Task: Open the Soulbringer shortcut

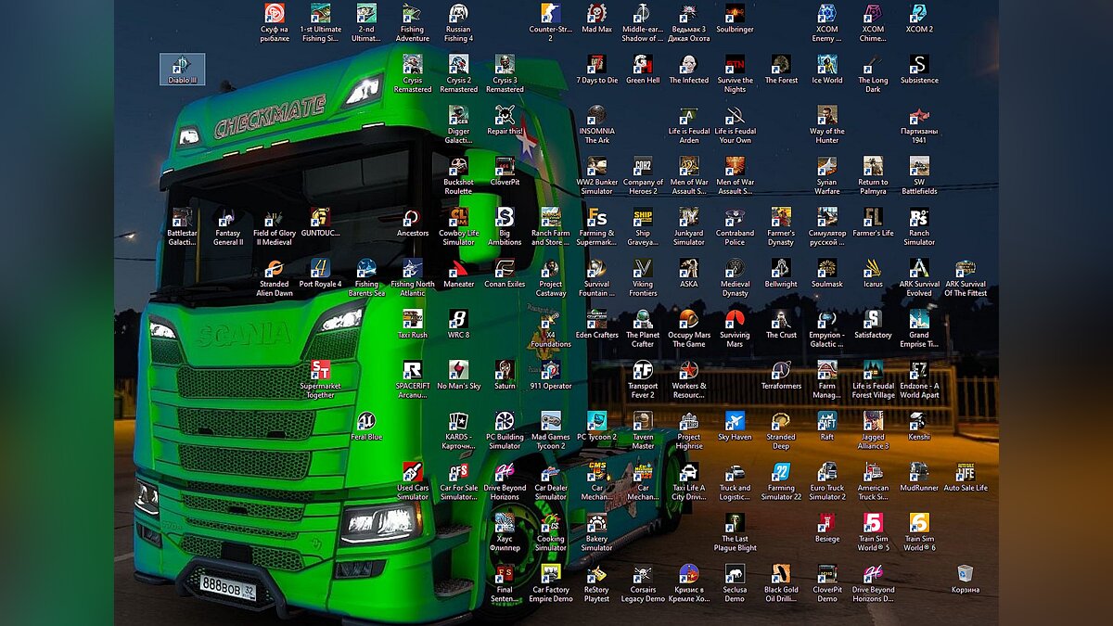Action: click(x=735, y=19)
